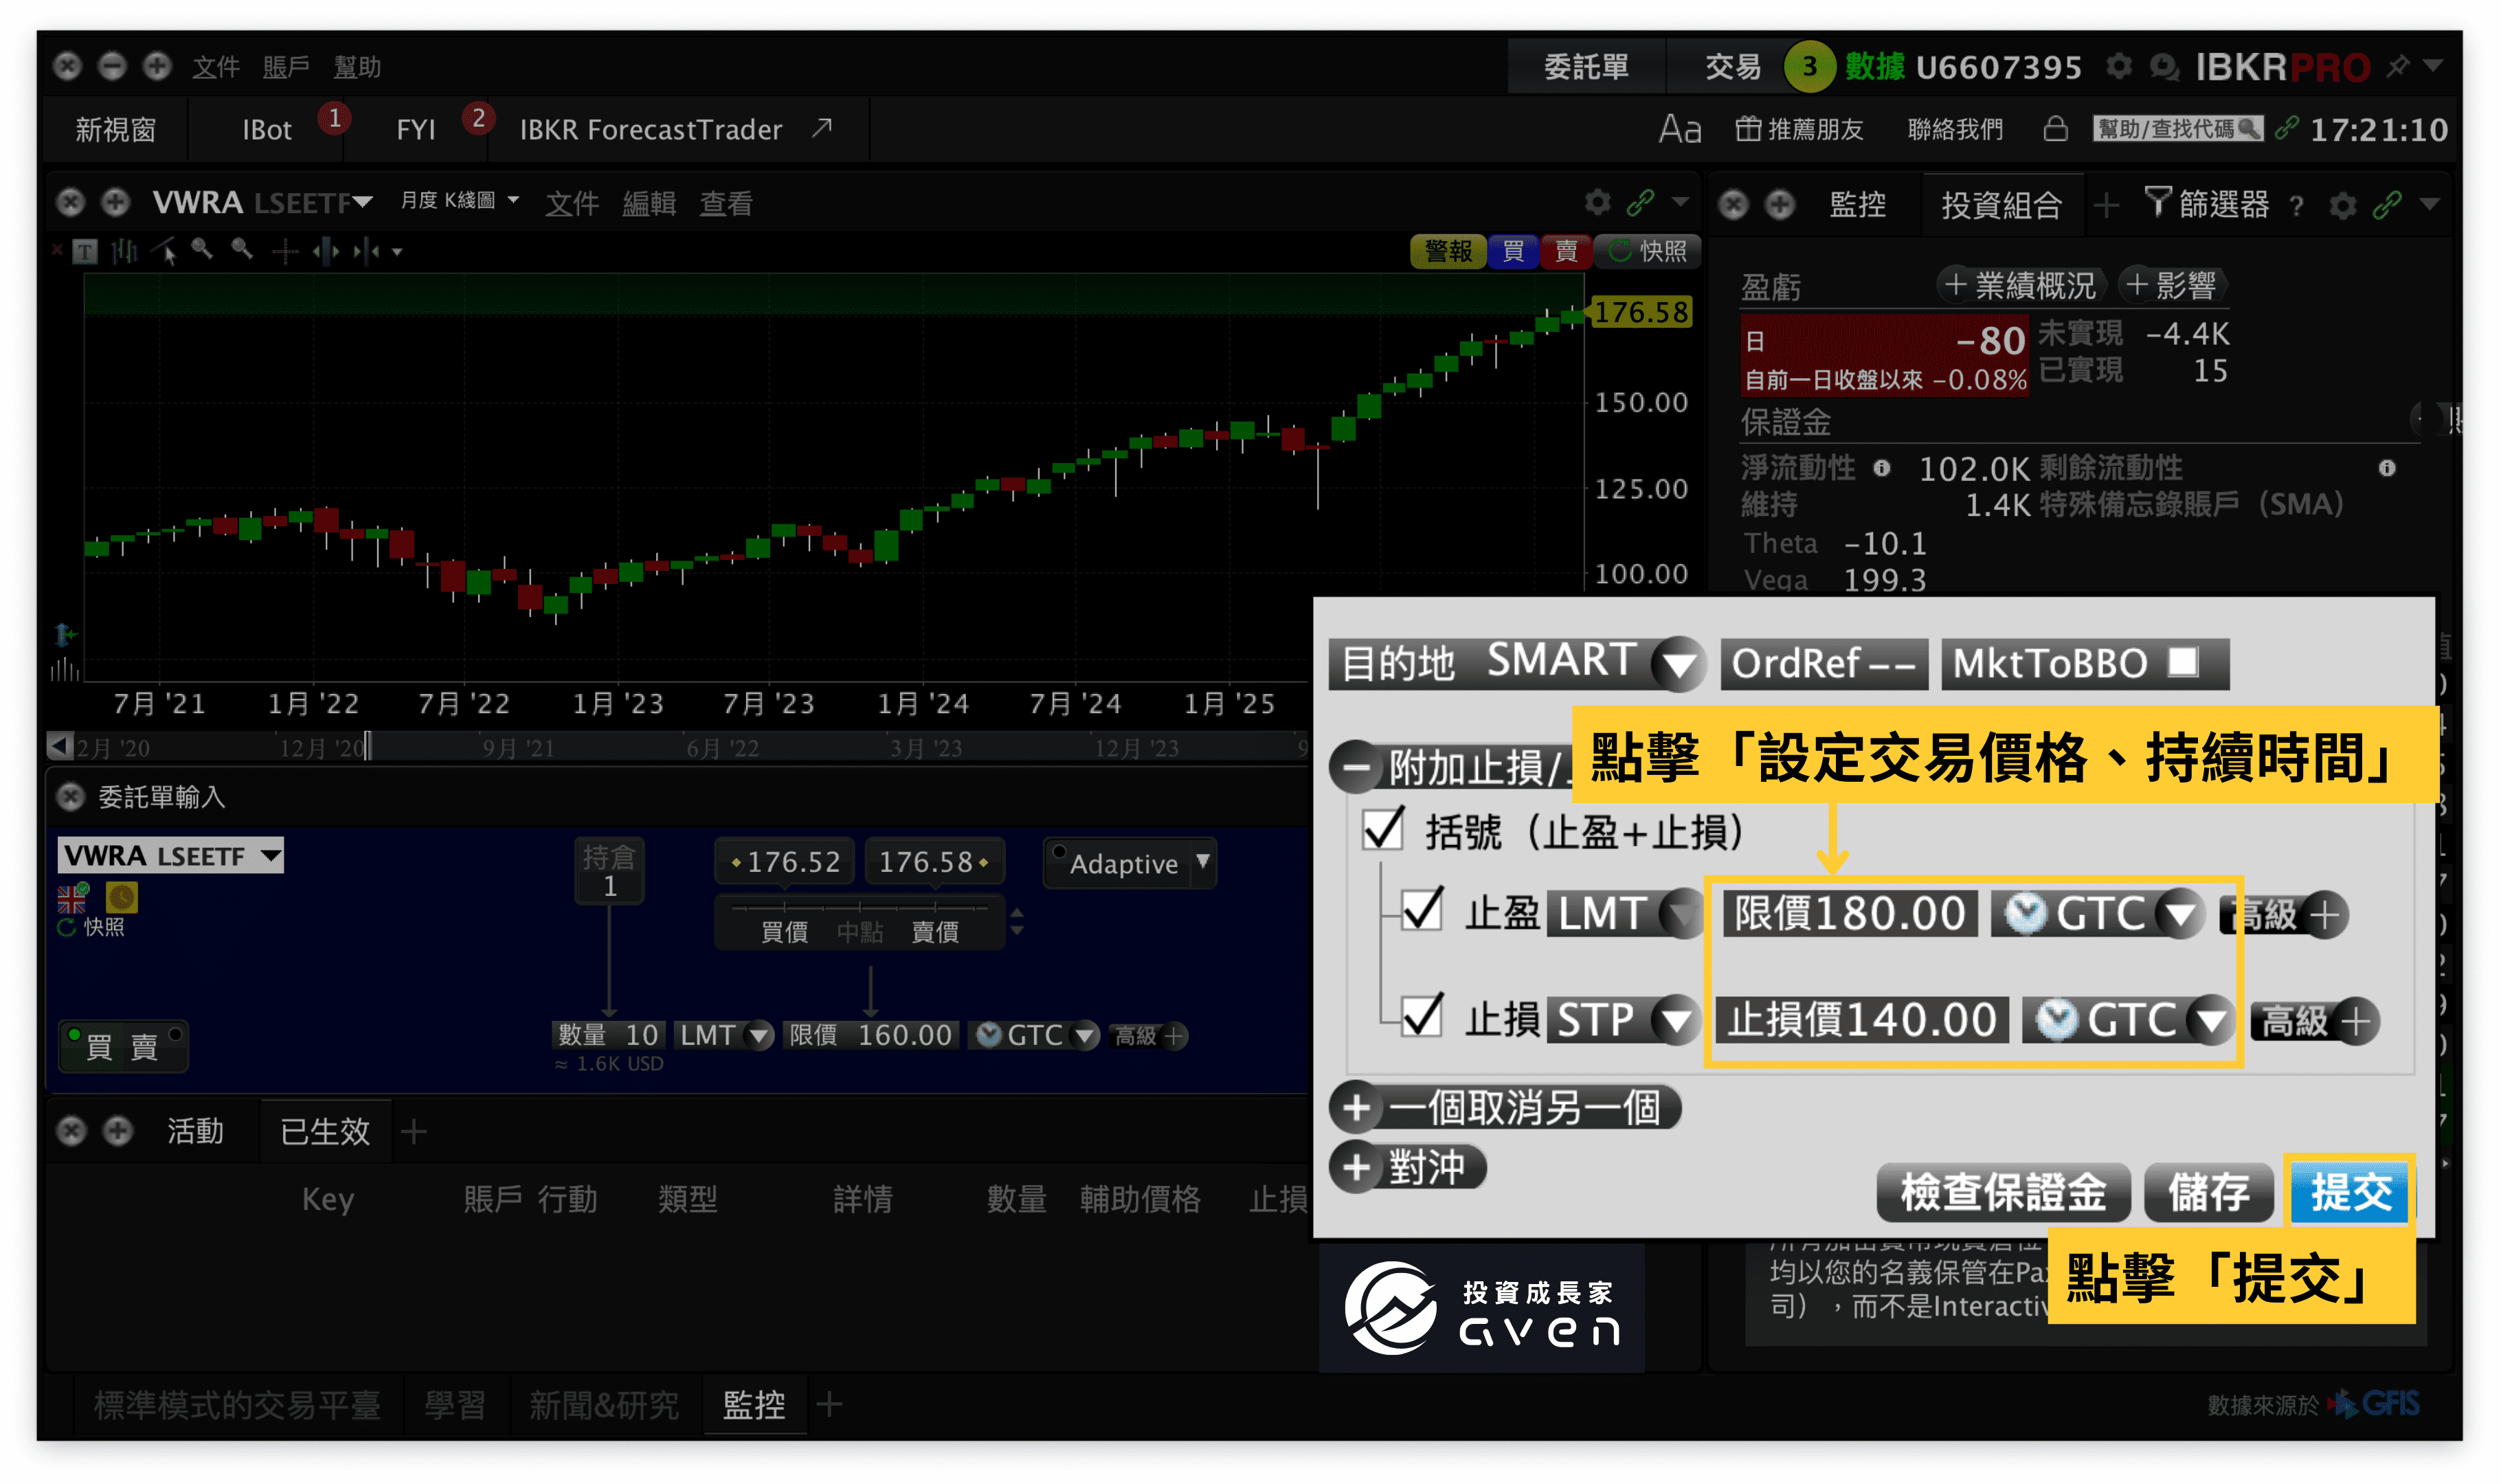Screen dimensions: 2501x1484
Task: Select the text annotation tool on the chart toolbar
Action: (x=85, y=251)
